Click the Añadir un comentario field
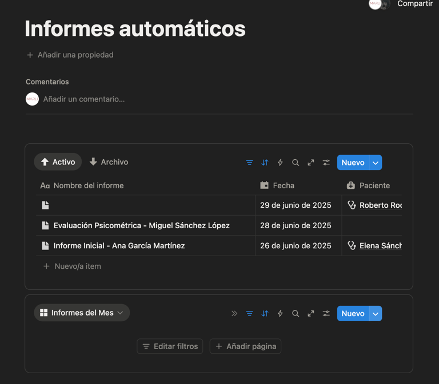The width and height of the screenshot is (439, 384). 84,99
